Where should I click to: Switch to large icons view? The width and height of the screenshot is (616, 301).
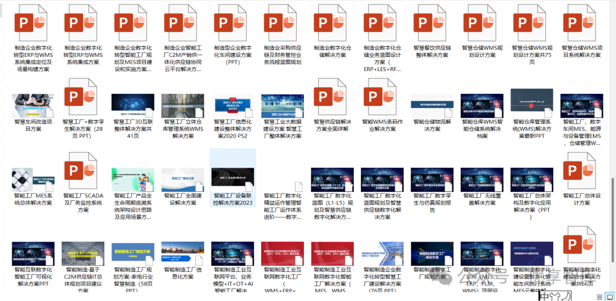609,296
